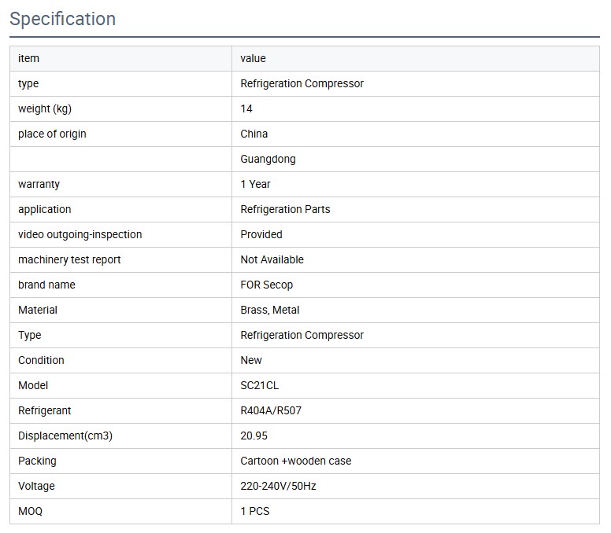Select the '1 Year' warranty value
Image resolution: width=611 pixels, height=533 pixels.
click(x=255, y=184)
